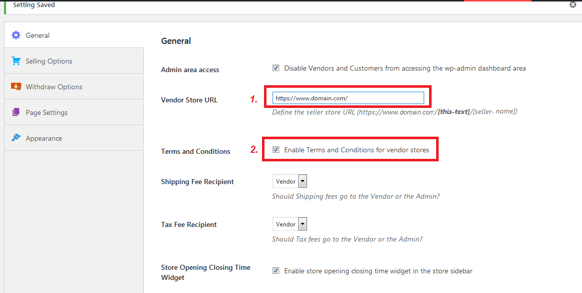Switch to Page Settings tab
The height and width of the screenshot is (293, 582).
click(x=74, y=112)
